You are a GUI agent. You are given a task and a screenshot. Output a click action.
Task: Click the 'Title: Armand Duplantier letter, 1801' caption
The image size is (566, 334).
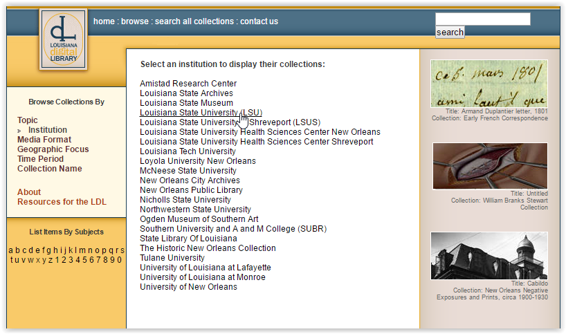point(497,111)
